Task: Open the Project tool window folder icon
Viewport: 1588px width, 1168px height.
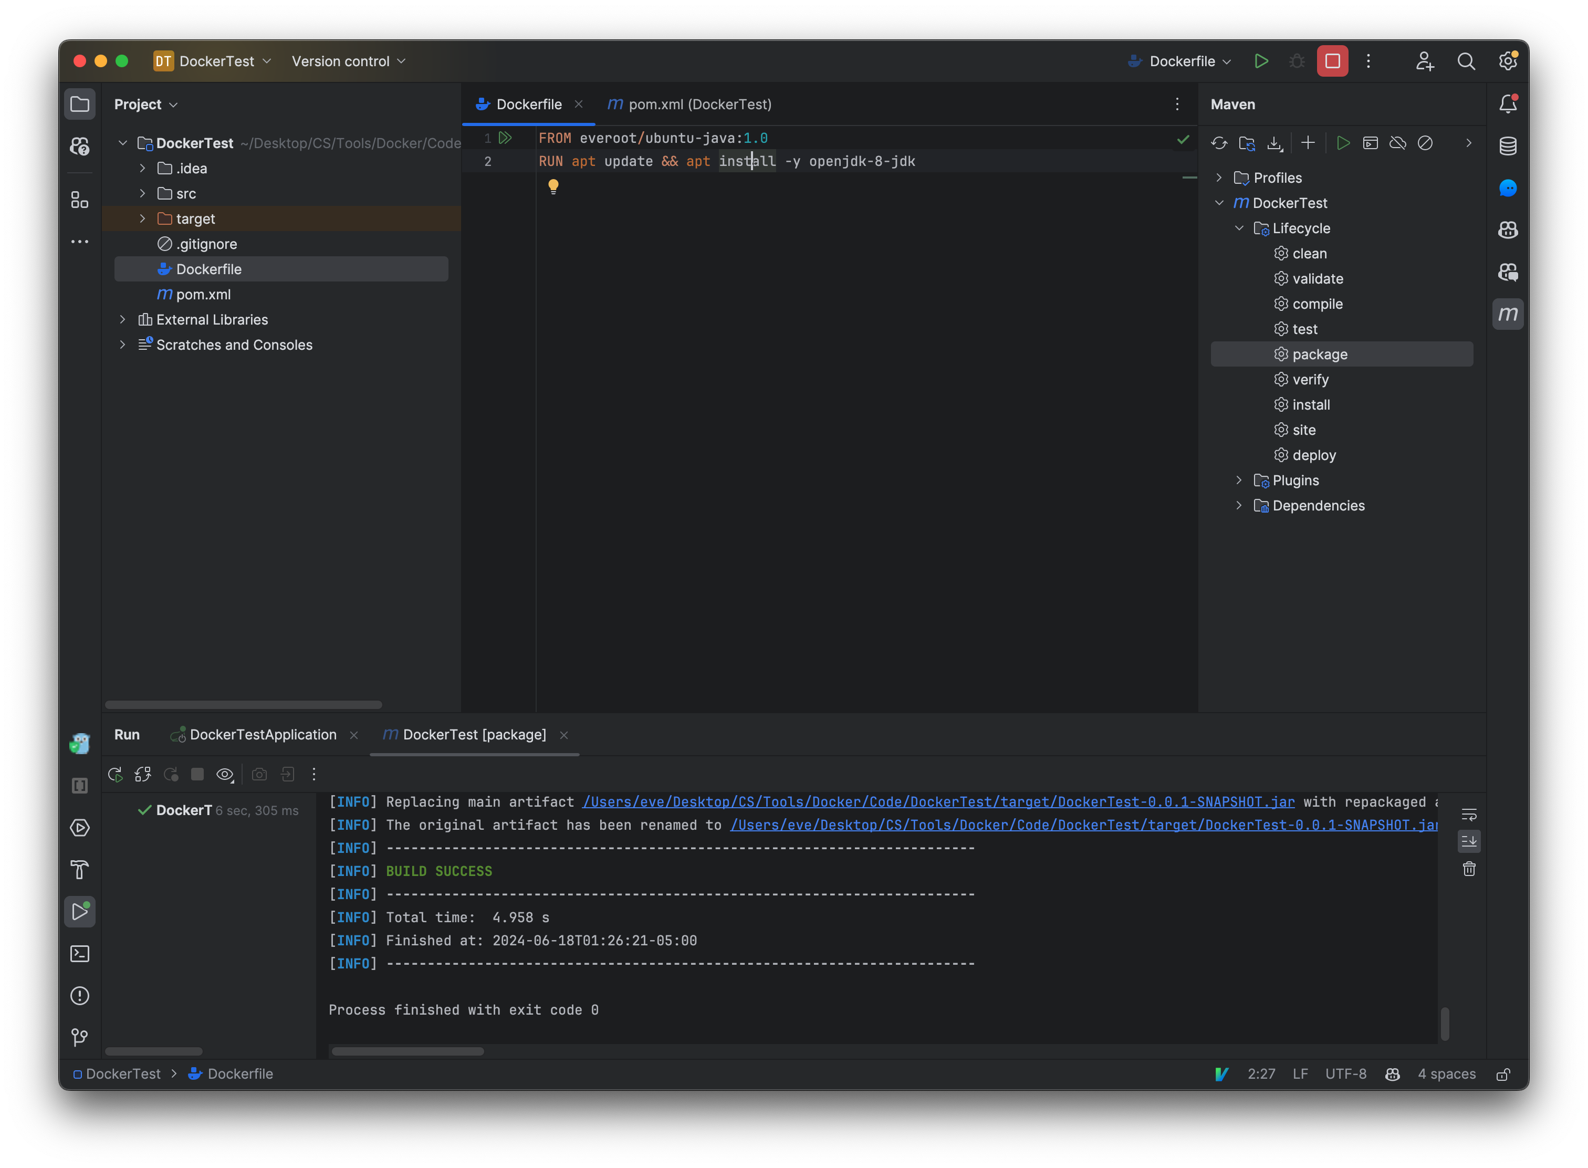Action: [80, 105]
